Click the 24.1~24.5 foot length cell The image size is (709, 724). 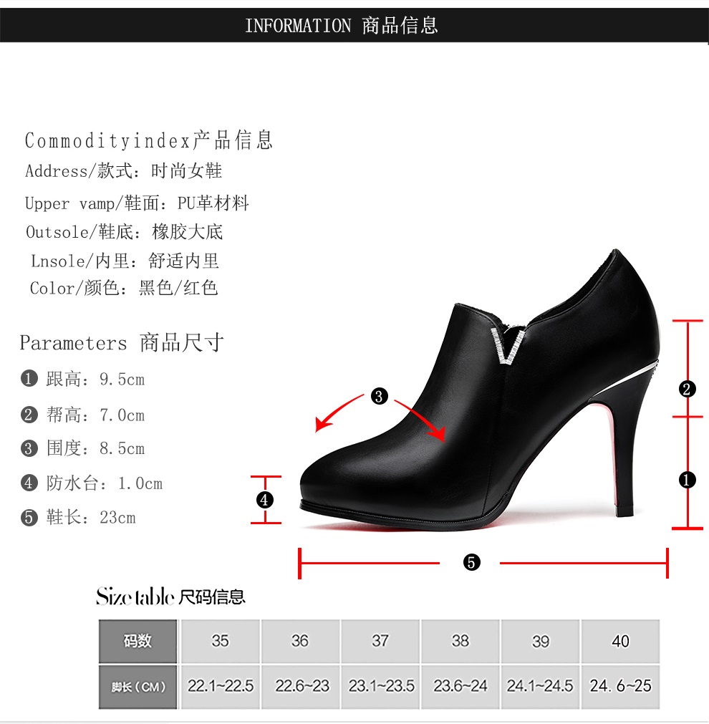pyautogui.click(x=540, y=687)
